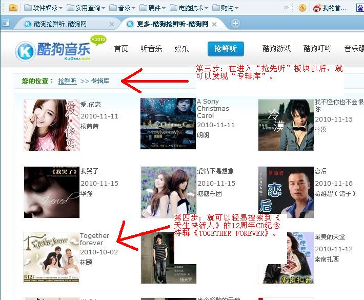The width and height of the screenshot is (364, 300).
Task: Click the 爱.依恋 album title
Action: click(x=91, y=105)
